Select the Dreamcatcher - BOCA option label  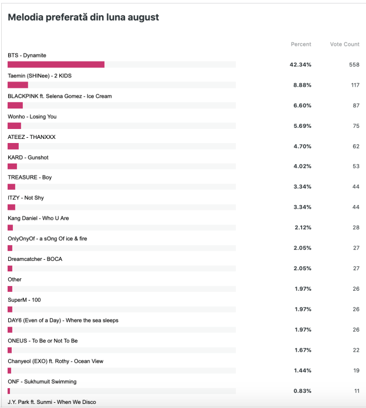(35, 259)
